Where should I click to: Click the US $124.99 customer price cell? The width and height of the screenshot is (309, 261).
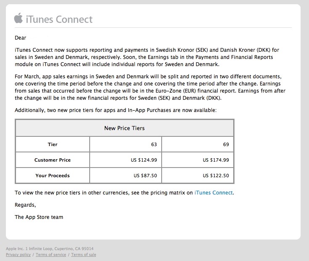click(125, 160)
